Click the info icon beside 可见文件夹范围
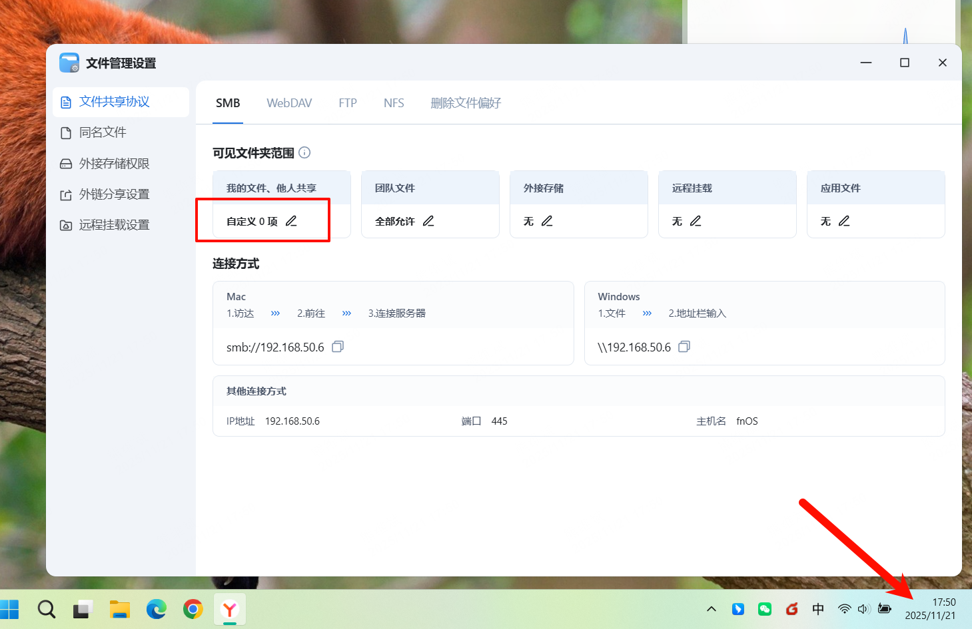The height and width of the screenshot is (629, 972). 304,152
